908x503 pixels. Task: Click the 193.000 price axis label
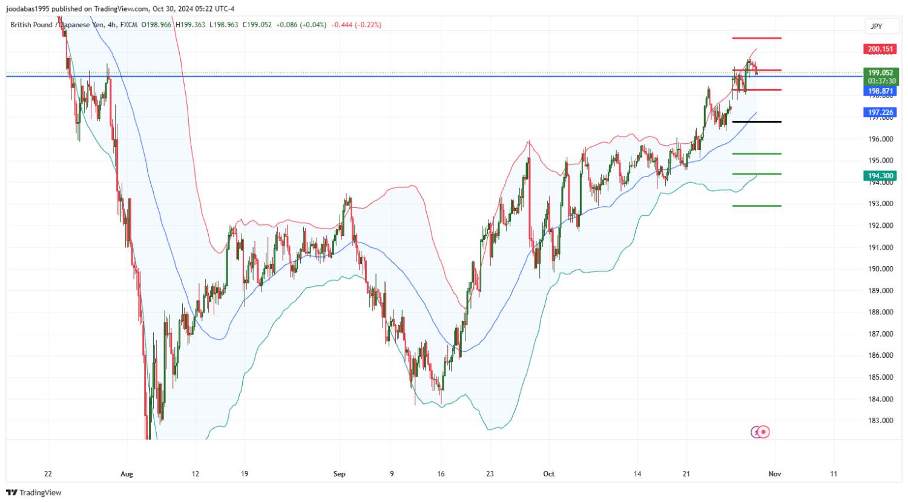881,204
